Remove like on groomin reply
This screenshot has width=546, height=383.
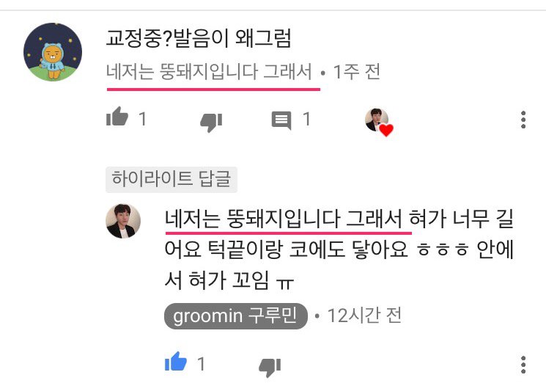pos(176,362)
